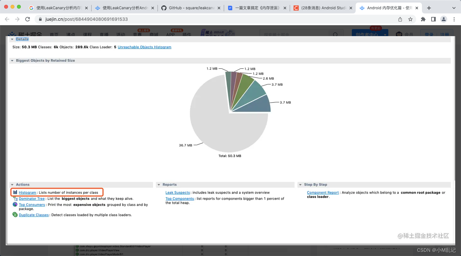Open Chrome extensions puzzle icon
This screenshot has height=256, width=461.
click(x=423, y=19)
